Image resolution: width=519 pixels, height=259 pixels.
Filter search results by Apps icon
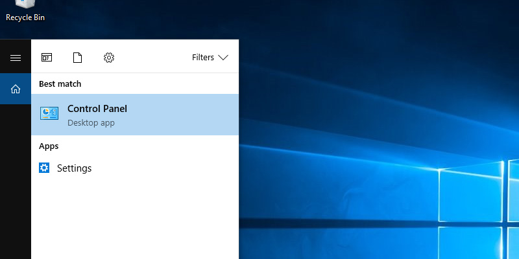click(47, 58)
